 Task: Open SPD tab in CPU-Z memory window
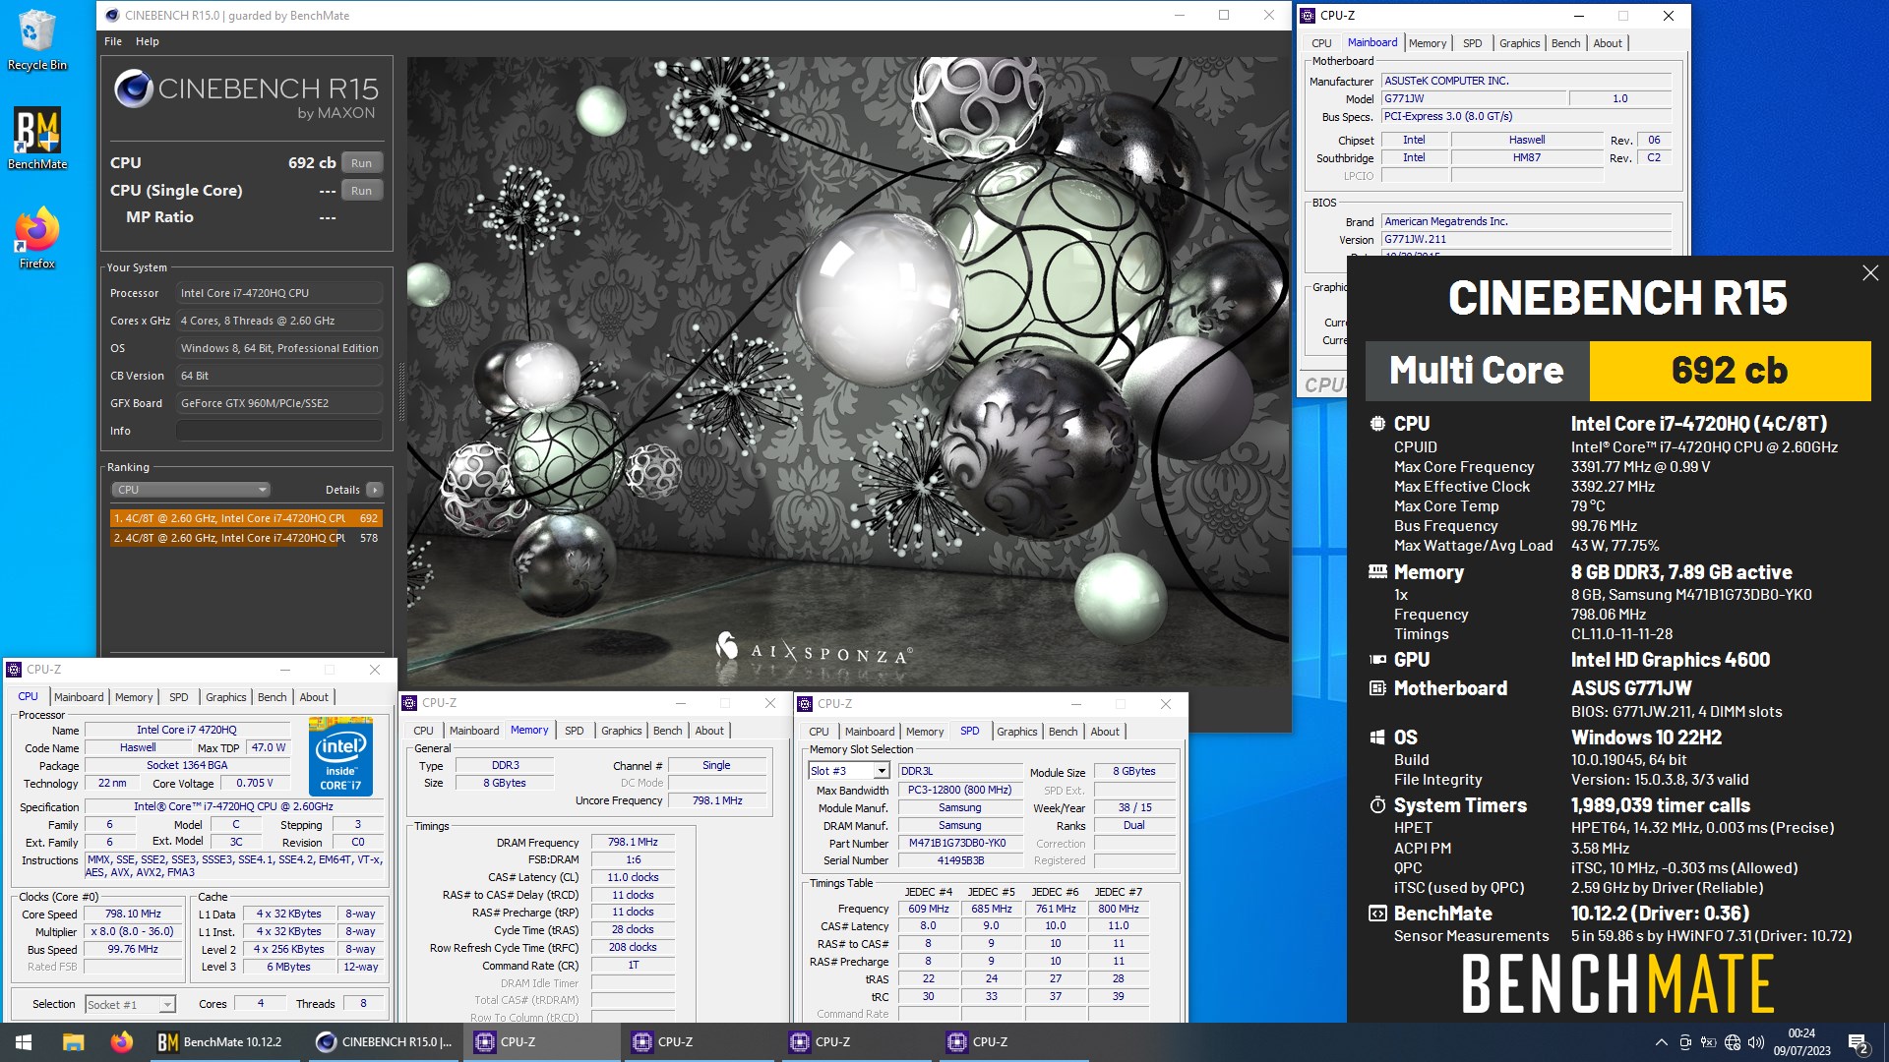click(574, 731)
